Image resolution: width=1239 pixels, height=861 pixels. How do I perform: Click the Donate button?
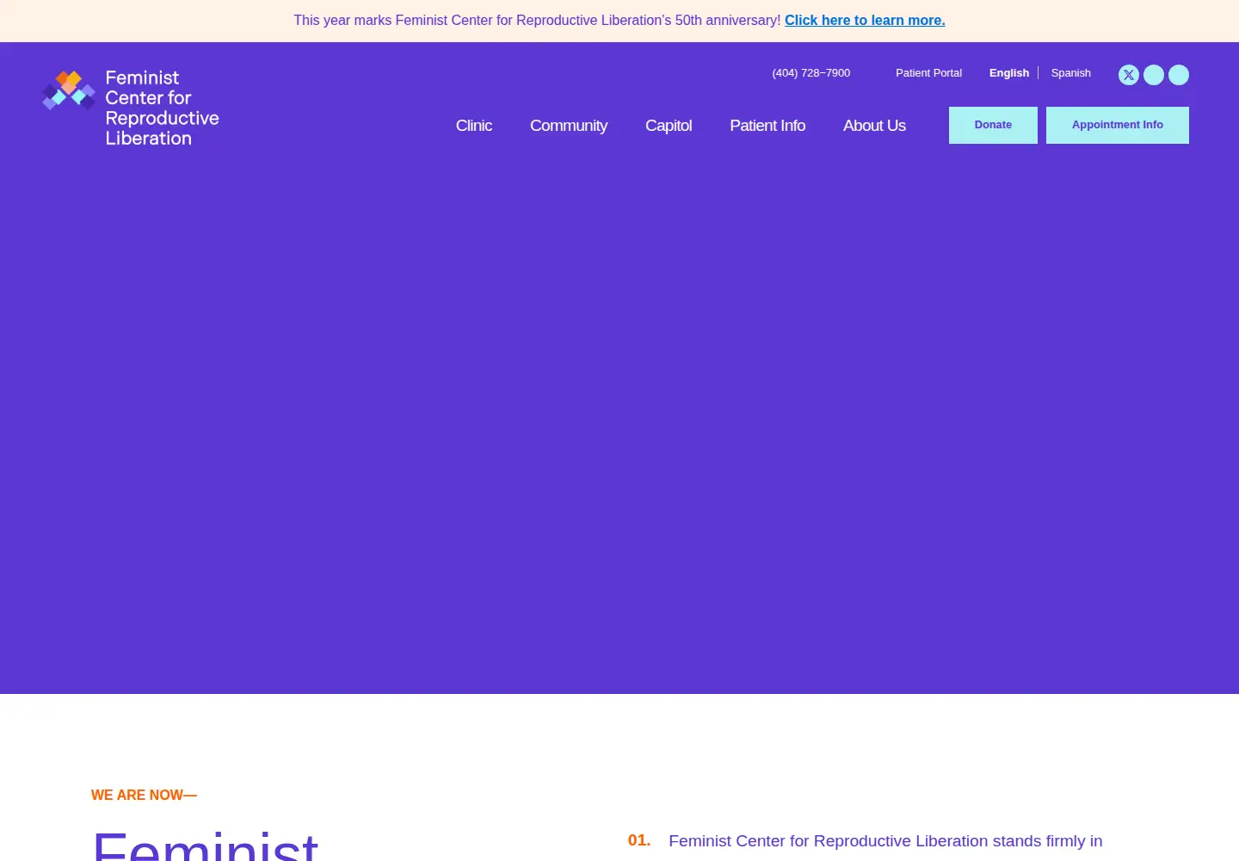993,125
